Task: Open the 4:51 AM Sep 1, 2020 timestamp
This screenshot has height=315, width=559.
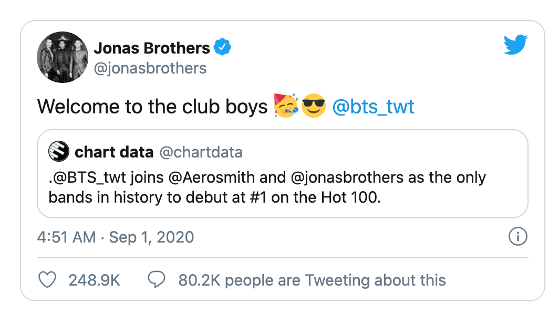Action: click(116, 237)
